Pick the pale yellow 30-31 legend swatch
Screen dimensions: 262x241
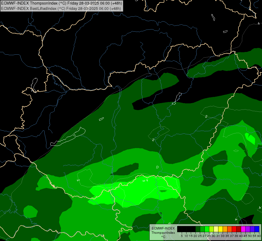click(x=216, y=229)
